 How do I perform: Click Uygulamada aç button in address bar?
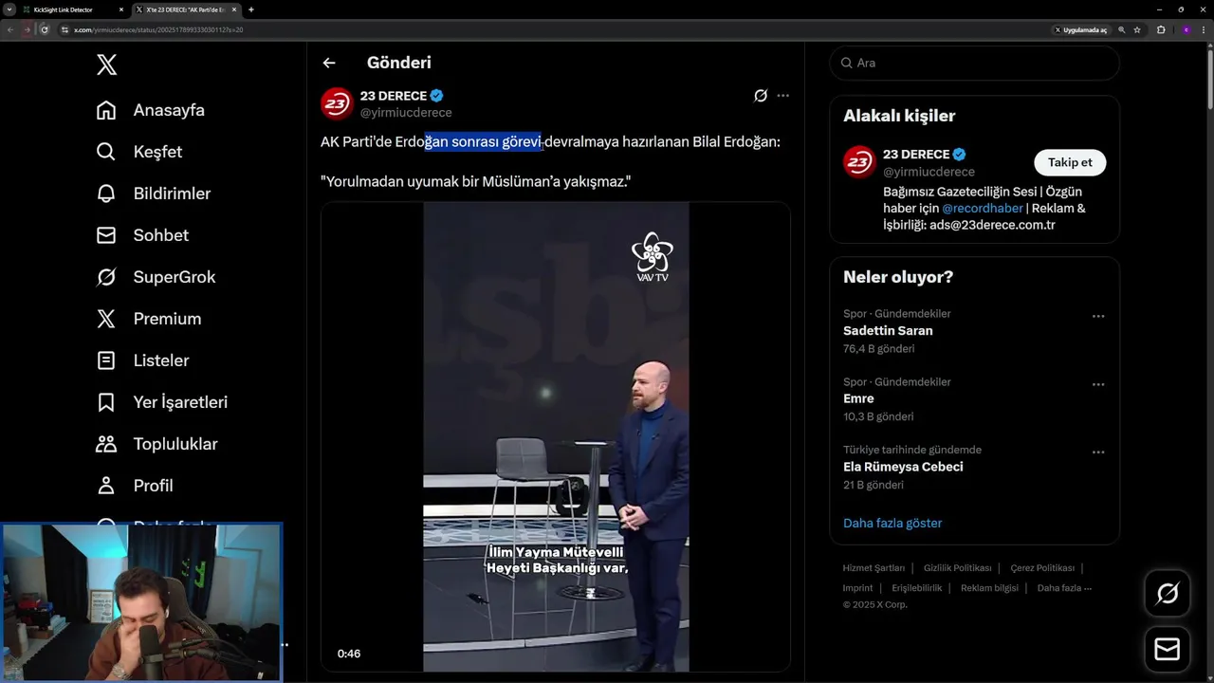(1081, 29)
